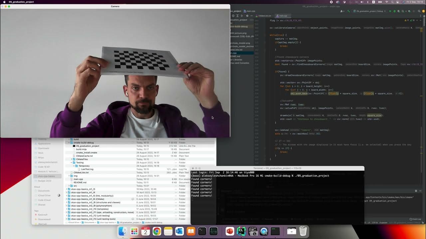Select pinhole_model.png in CLion project tree
The image size is (426, 239).
point(240,43)
